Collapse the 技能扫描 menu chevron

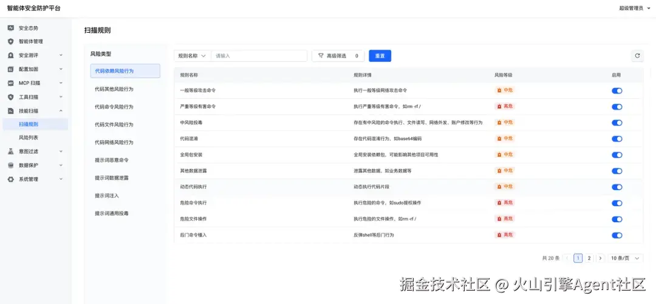[x=61, y=111]
